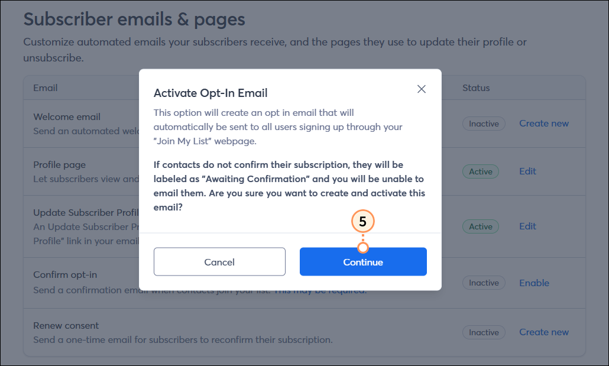
Task: Click the Inactive badge for Confirm opt-in
Action: pos(484,283)
